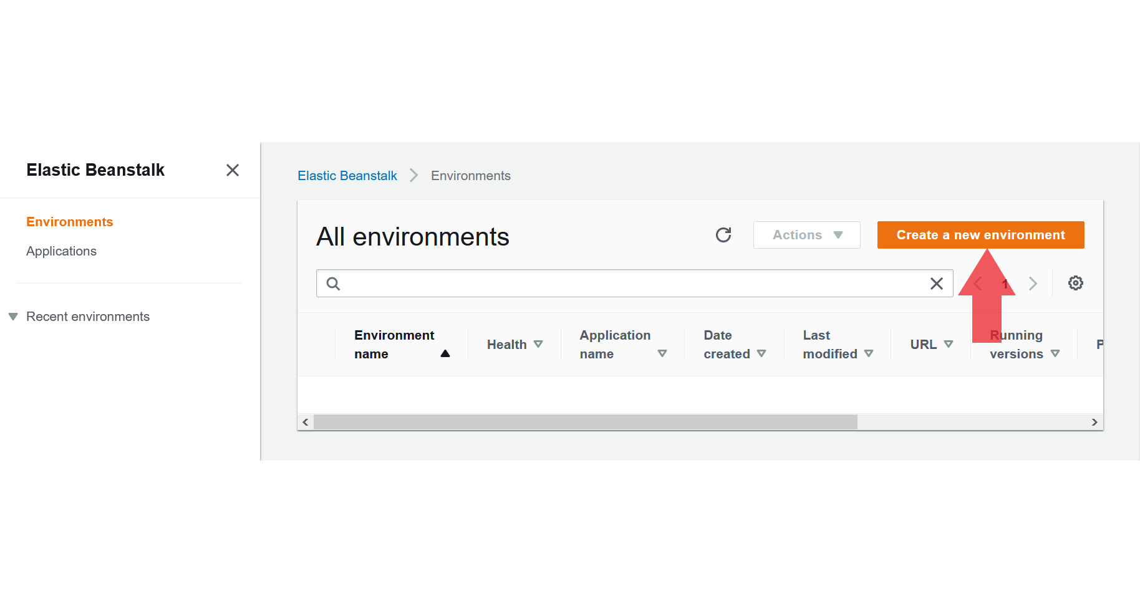The width and height of the screenshot is (1140, 602).
Task: Click Create a new environment
Action: point(981,235)
